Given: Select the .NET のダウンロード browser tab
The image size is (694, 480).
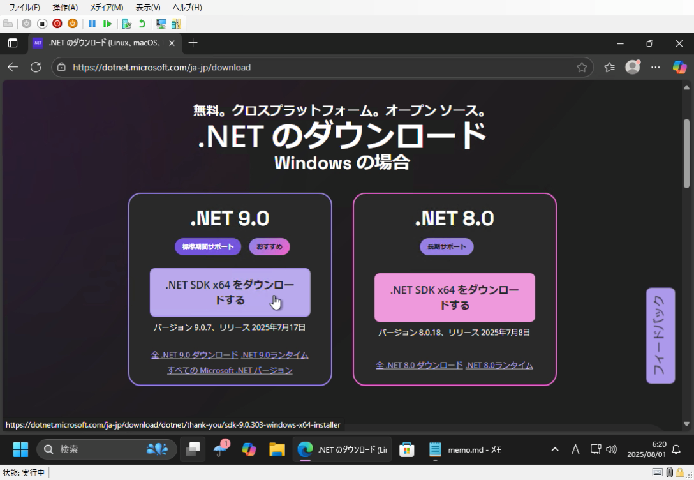Looking at the screenshot, I should pyautogui.click(x=105, y=43).
